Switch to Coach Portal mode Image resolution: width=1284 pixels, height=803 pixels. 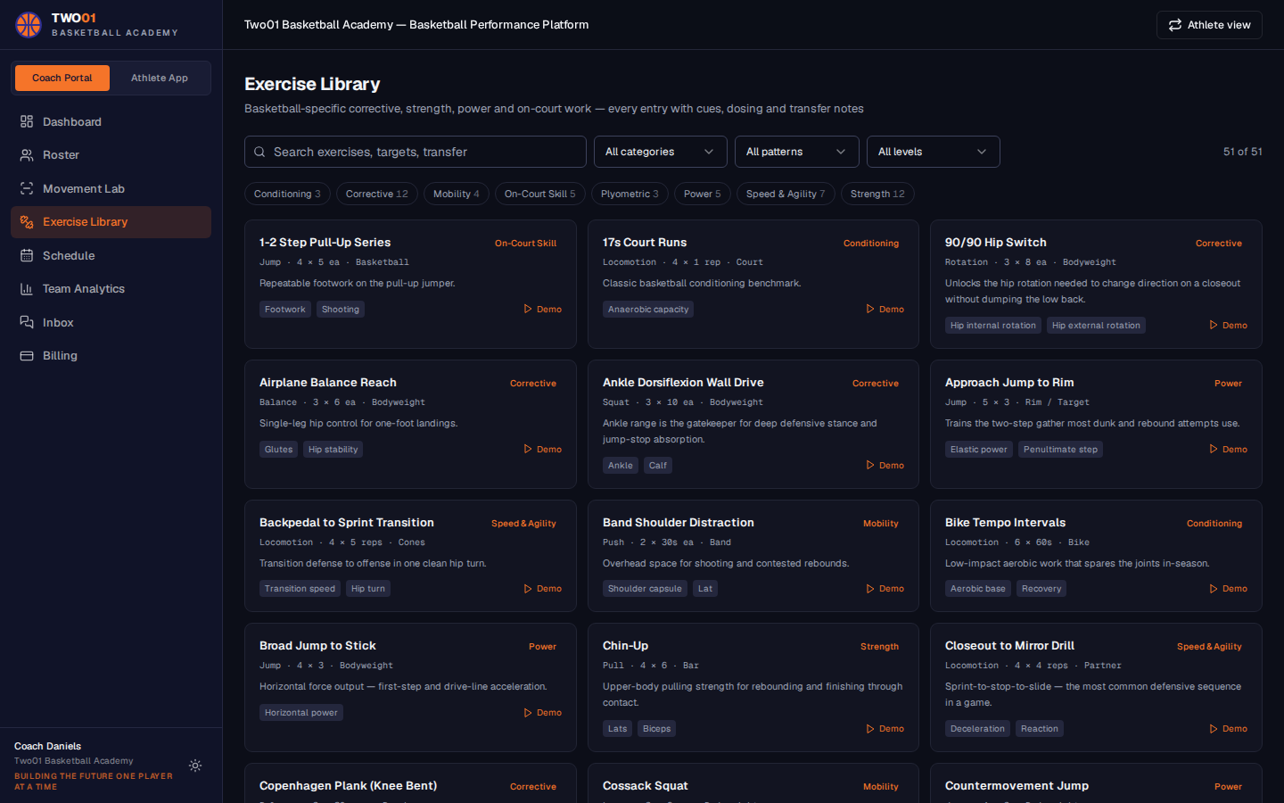pos(62,78)
